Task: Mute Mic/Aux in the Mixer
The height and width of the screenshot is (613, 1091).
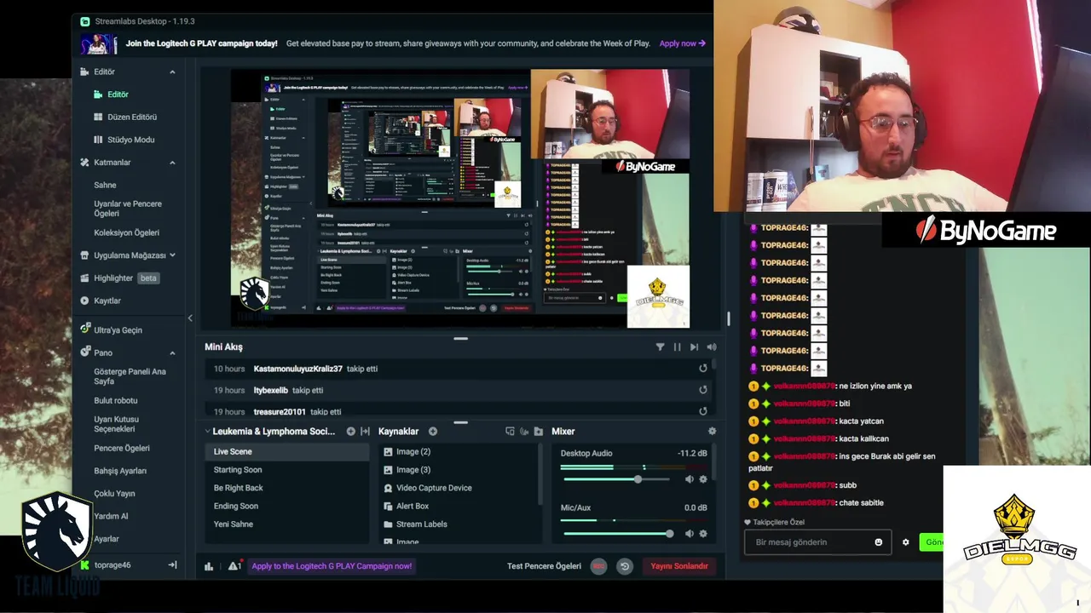Action: tap(690, 534)
